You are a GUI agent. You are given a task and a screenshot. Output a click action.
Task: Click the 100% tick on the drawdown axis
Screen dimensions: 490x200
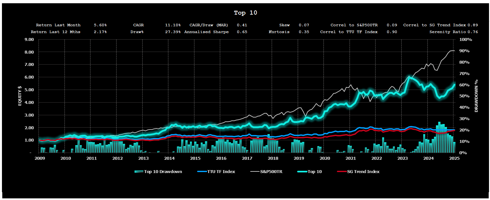tap(465, 40)
